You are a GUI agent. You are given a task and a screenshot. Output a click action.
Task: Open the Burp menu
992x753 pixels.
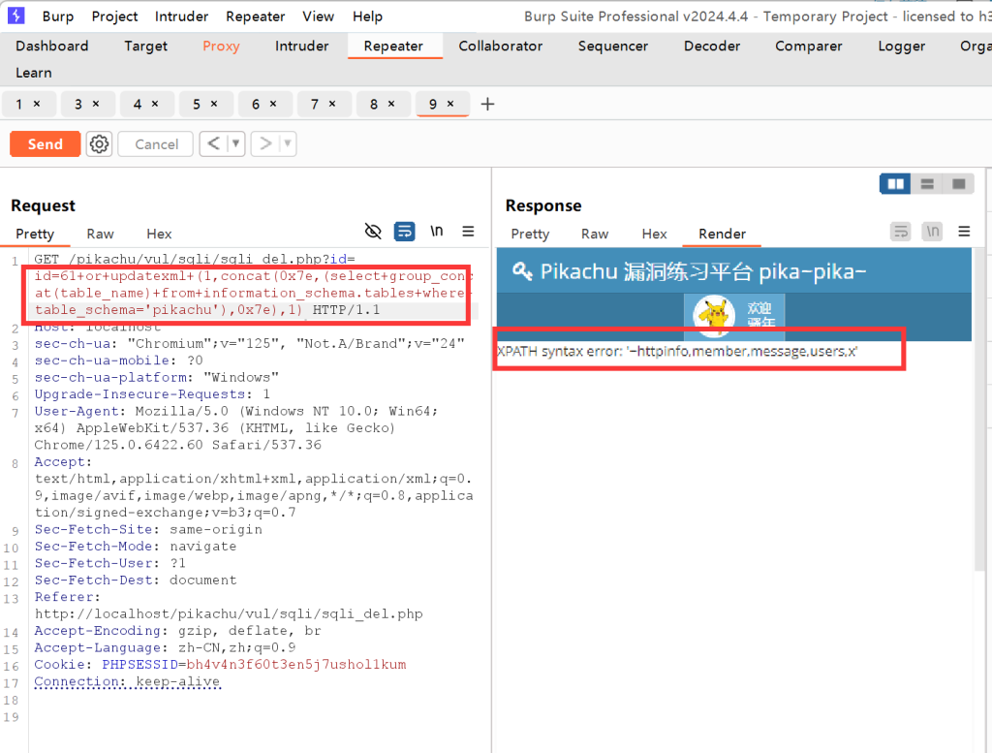coord(57,16)
